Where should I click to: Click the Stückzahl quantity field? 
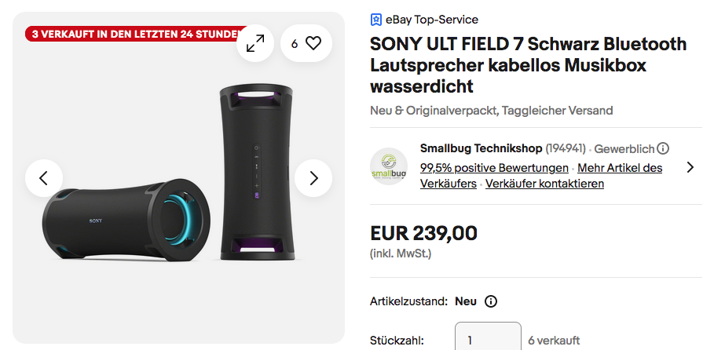click(x=488, y=340)
